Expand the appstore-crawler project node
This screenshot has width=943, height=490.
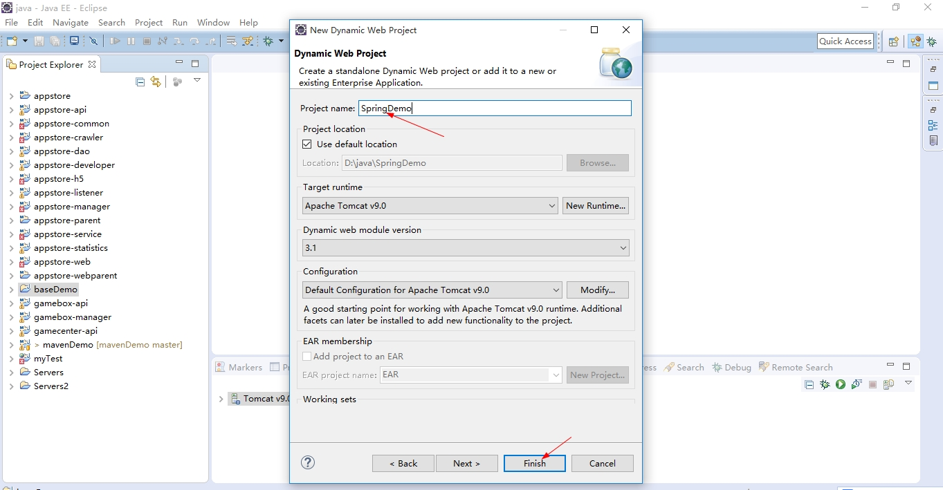(11, 138)
